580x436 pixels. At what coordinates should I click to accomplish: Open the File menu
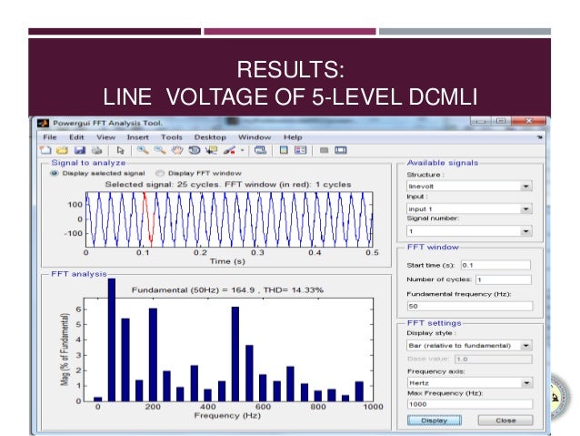(50, 137)
